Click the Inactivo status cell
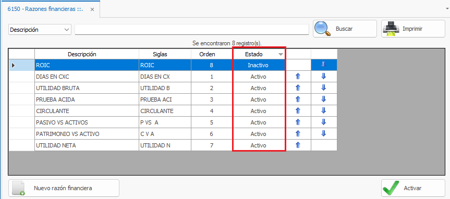The height and width of the screenshot is (199, 450). tap(258, 65)
